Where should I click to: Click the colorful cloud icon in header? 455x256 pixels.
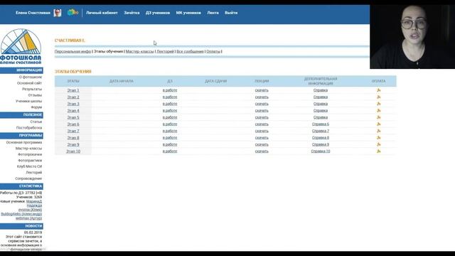[73, 13]
